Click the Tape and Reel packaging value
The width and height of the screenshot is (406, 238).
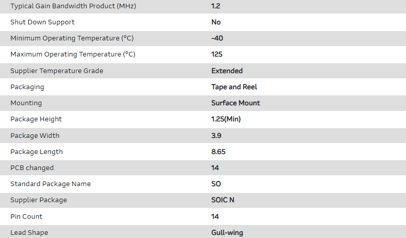pos(234,87)
